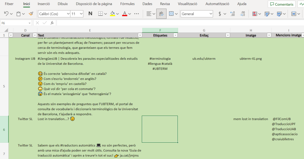The width and height of the screenshot is (304, 159).
Task: Click the Comentaris button
Action: point(281,4)
